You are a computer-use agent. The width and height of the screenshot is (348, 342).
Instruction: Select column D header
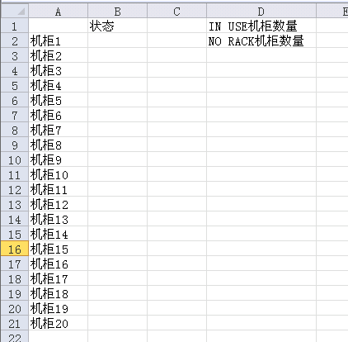(261, 12)
